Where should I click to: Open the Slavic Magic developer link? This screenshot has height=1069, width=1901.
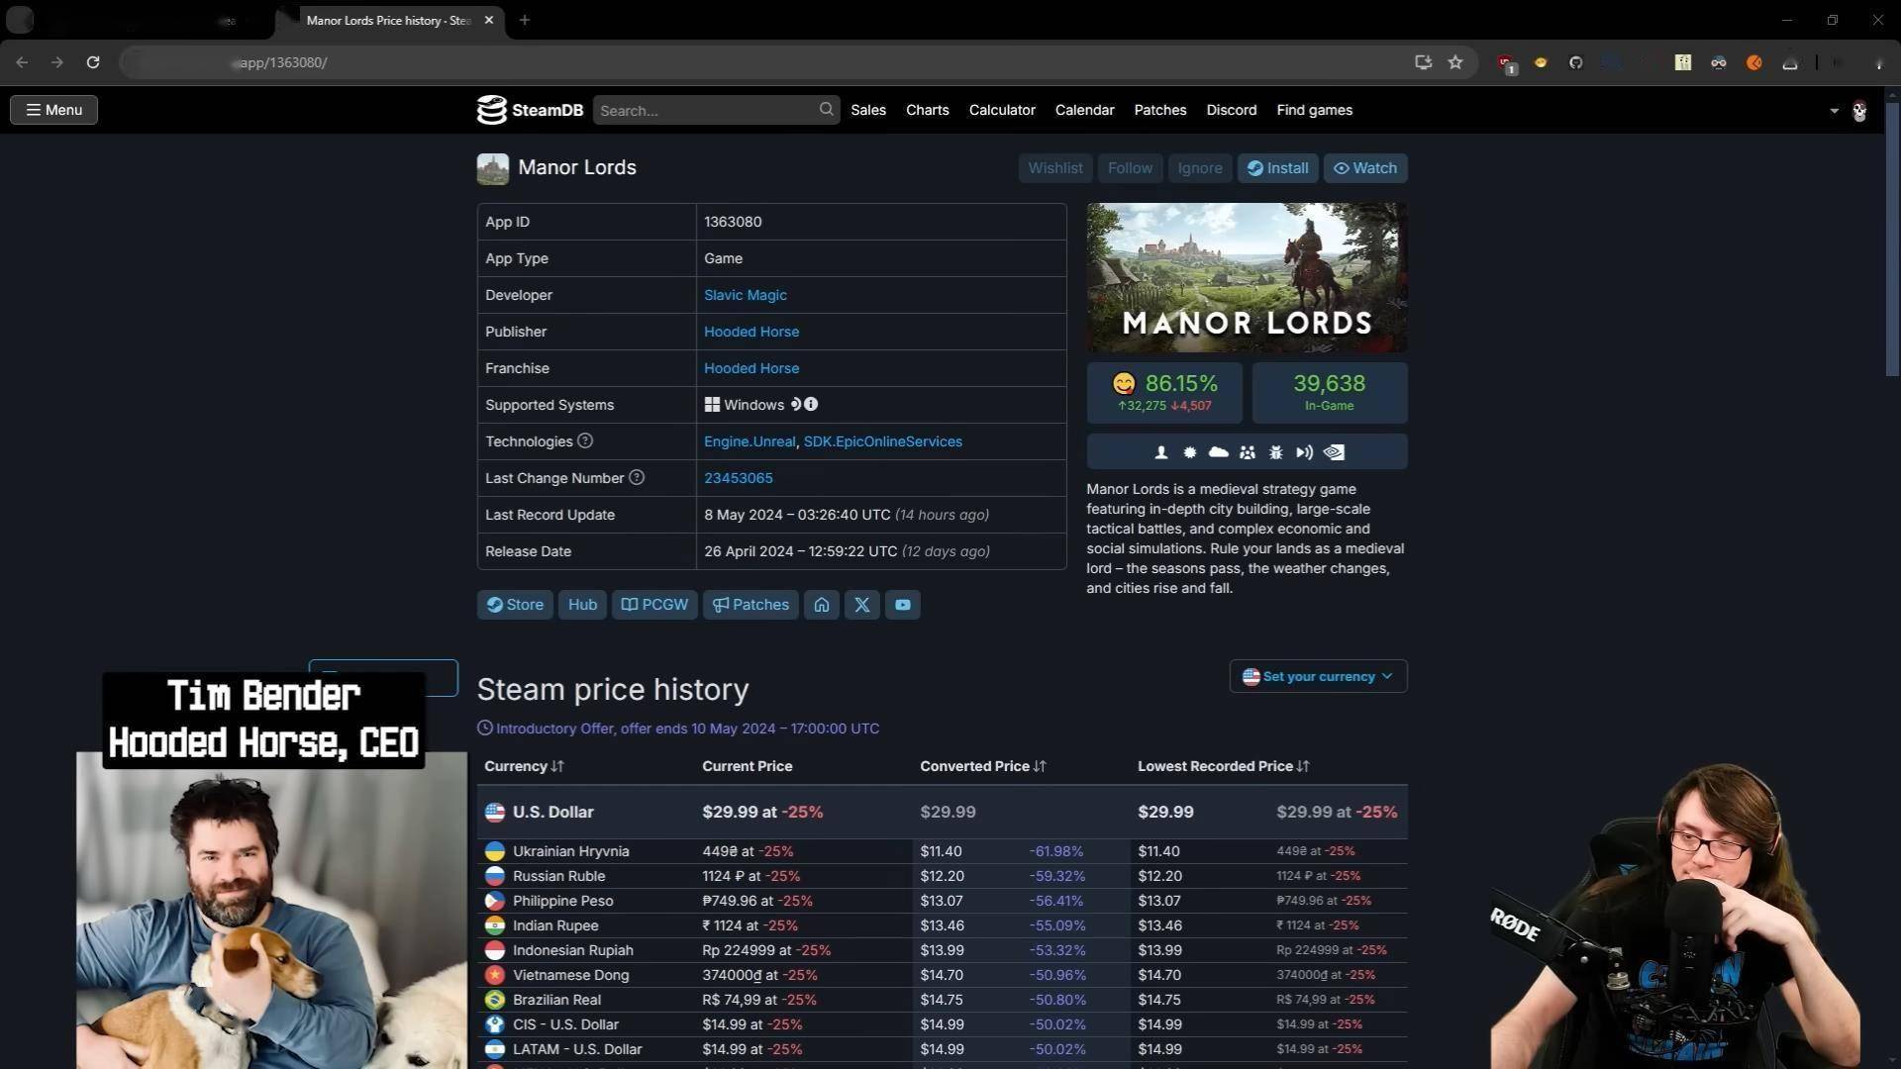tap(746, 295)
